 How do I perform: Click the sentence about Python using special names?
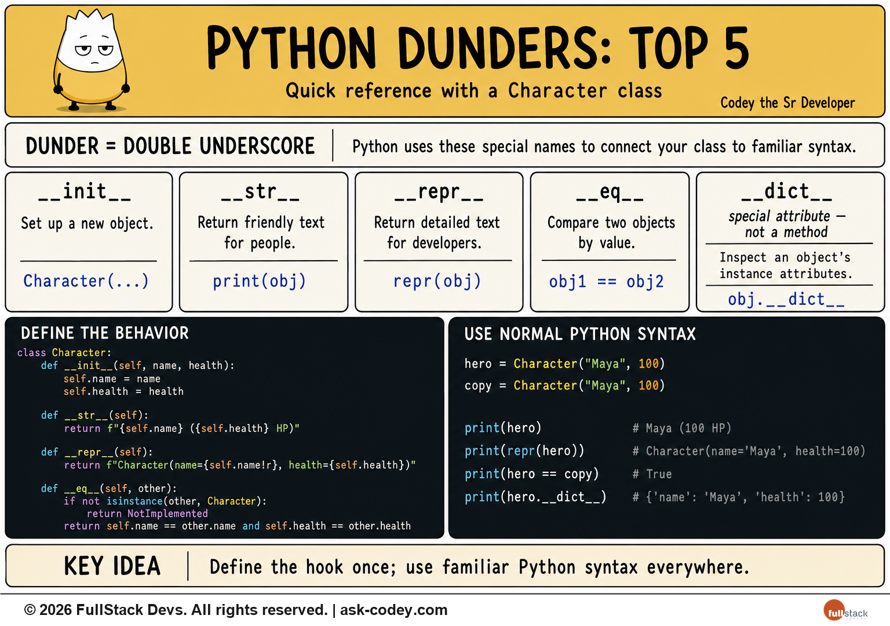coord(604,147)
